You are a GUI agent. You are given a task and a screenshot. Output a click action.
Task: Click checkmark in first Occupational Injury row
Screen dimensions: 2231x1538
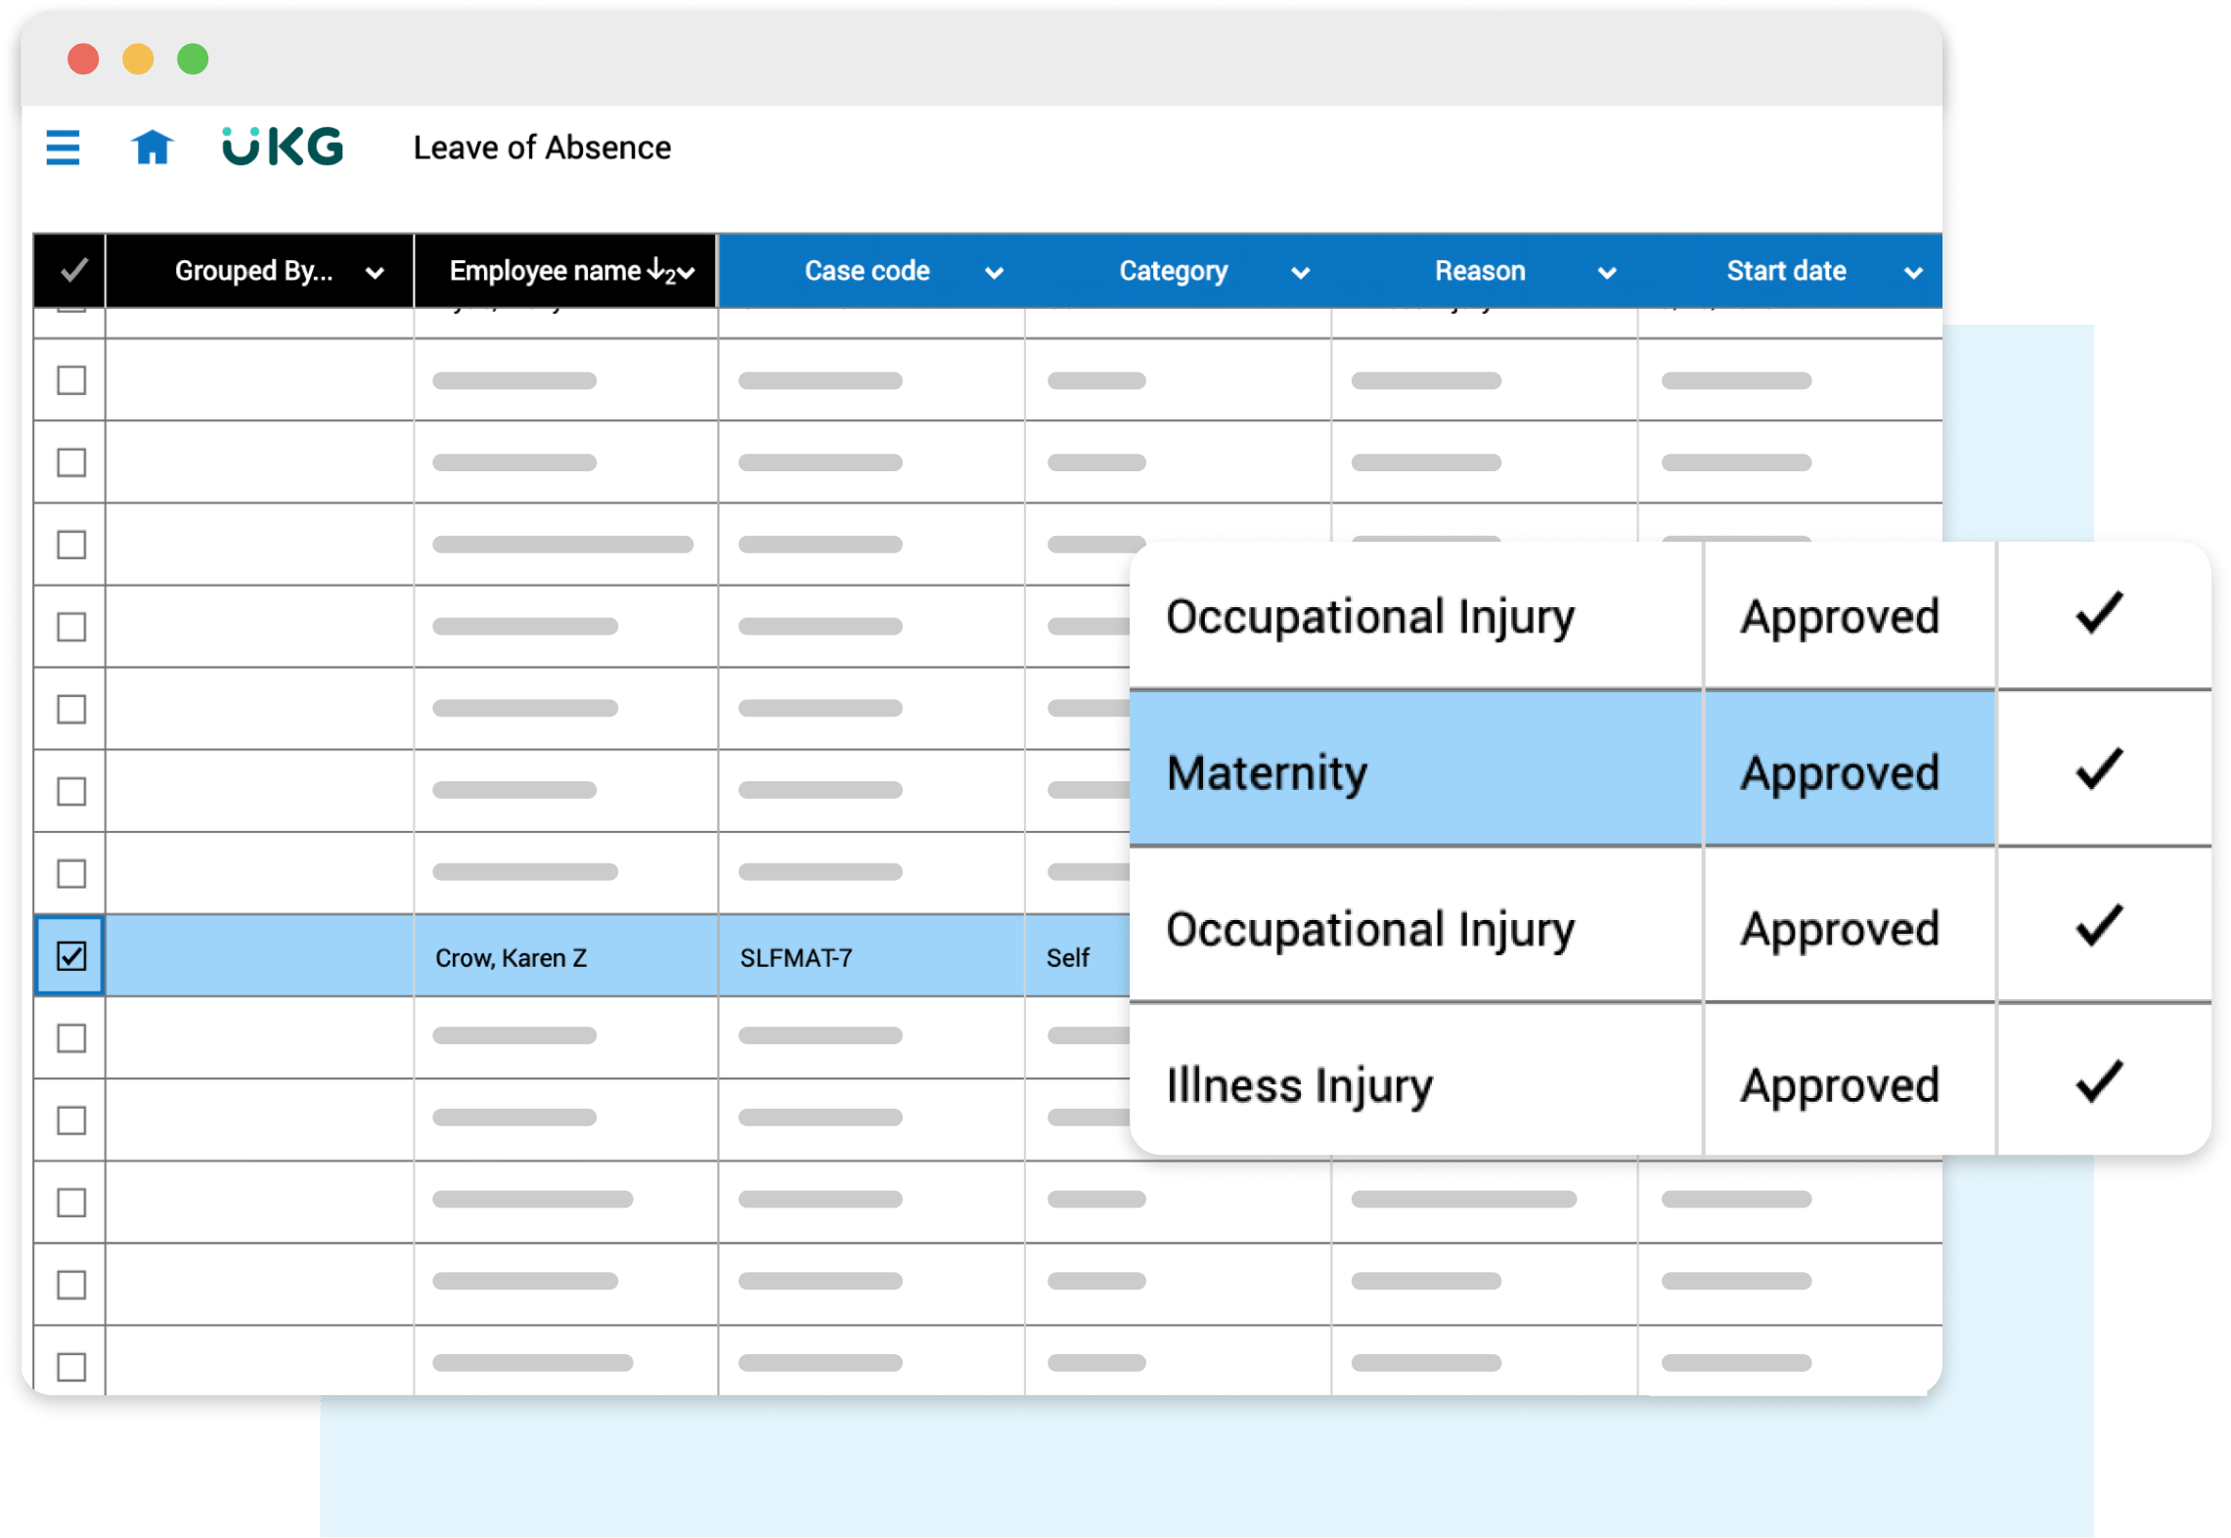click(2098, 614)
